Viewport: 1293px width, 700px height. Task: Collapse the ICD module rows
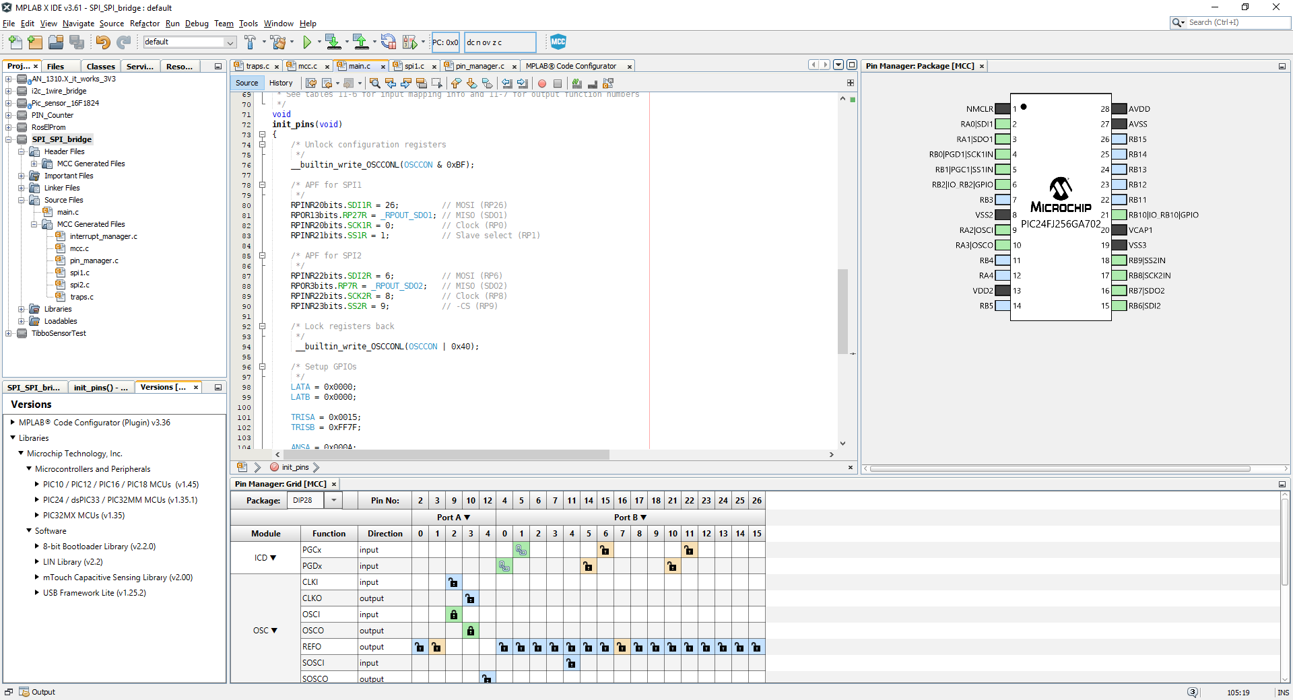coord(273,558)
